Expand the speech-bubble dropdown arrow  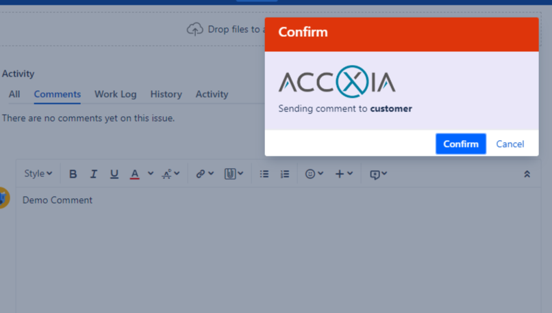[384, 173]
